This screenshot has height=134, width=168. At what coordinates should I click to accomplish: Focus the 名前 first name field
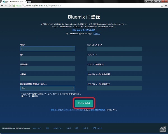tap(48, 49)
